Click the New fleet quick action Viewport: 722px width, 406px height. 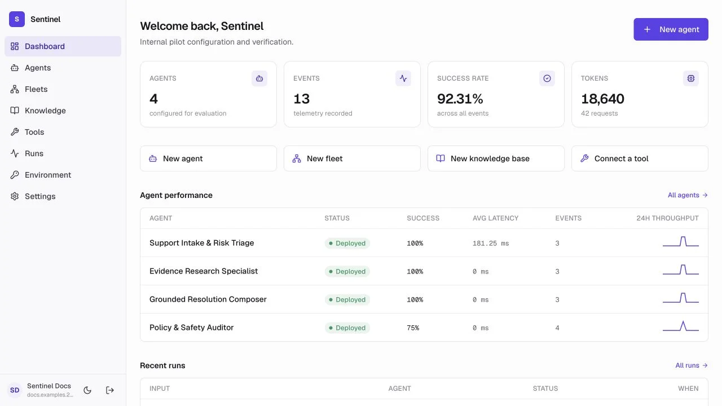pos(352,158)
